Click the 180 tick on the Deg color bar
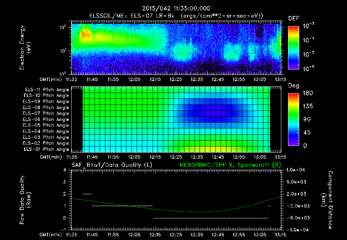 pyautogui.click(x=308, y=93)
